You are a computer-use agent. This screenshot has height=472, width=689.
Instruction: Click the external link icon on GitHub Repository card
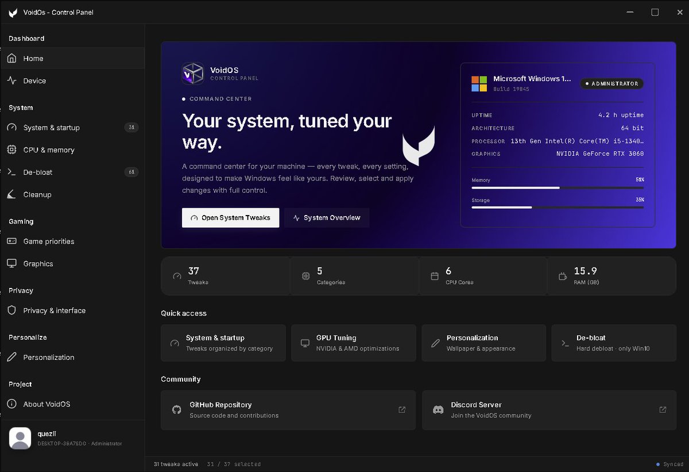[402, 410]
